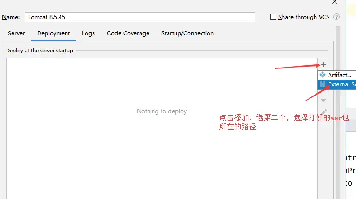The height and width of the screenshot is (199, 356).
Task: Enable Share through VCS checkbox
Action: click(x=273, y=17)
